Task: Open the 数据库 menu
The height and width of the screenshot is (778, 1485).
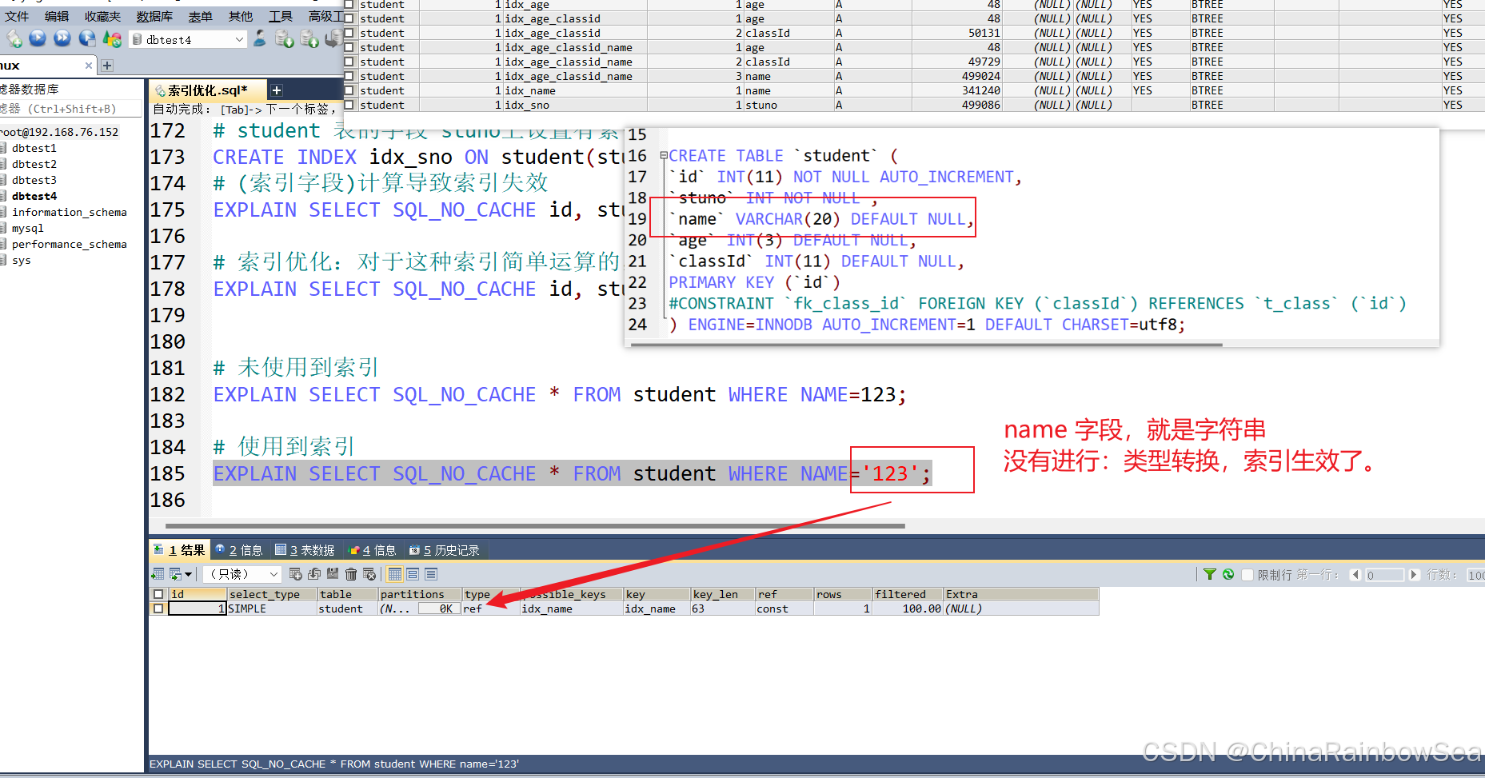Action: pos(154,16)
